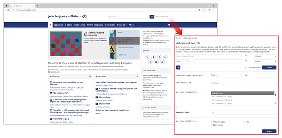Click the print icon in Share box
This screenshot has height=138, width=282.
pos(162,62)
